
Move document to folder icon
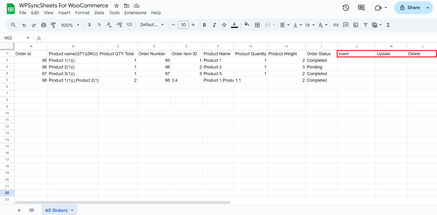coord(126,6)
